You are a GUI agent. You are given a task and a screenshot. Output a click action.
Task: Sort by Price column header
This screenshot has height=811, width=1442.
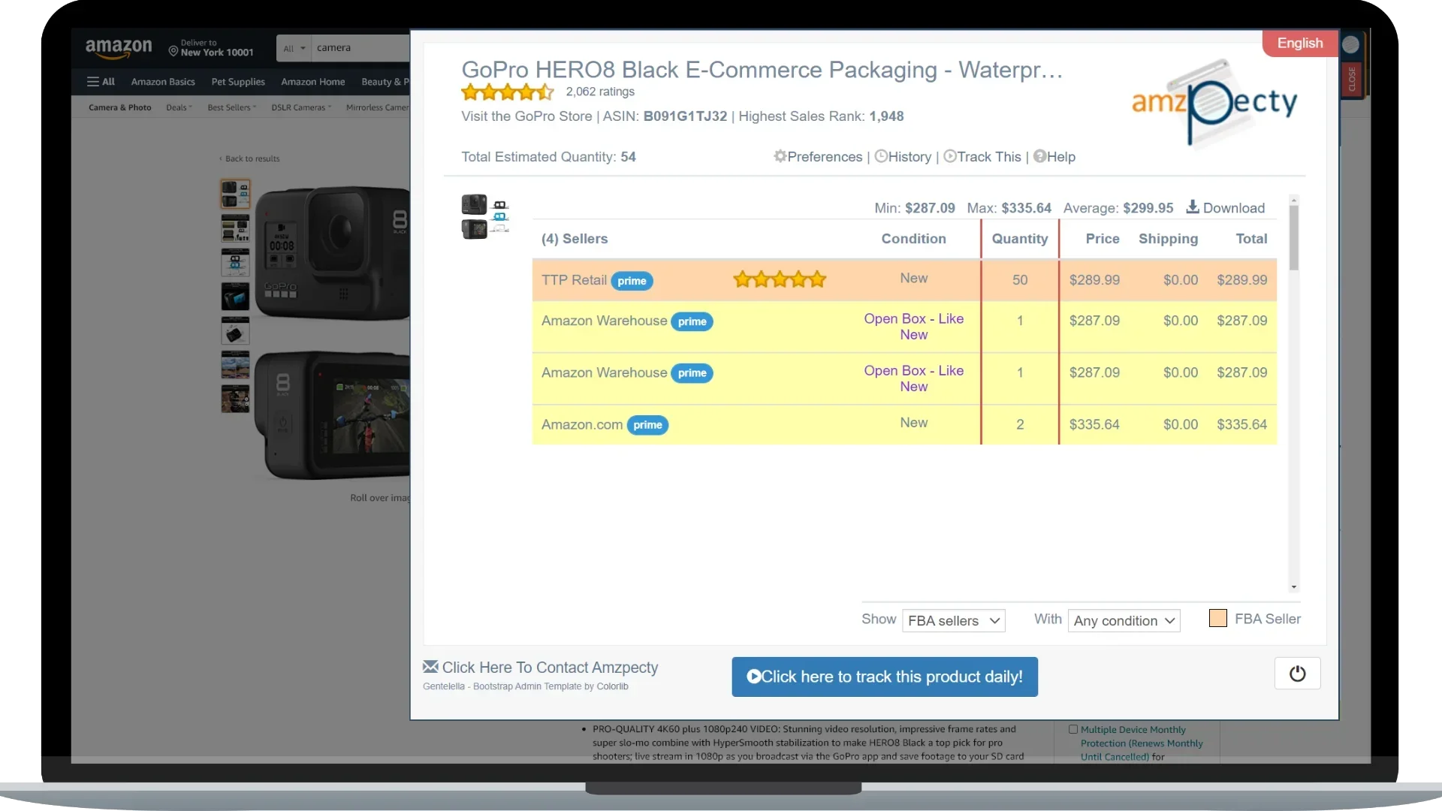1102,239
